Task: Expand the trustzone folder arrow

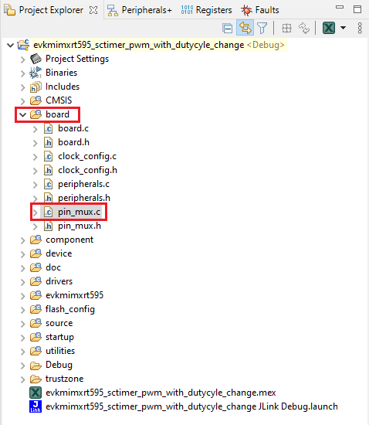Action: (22, 379)
